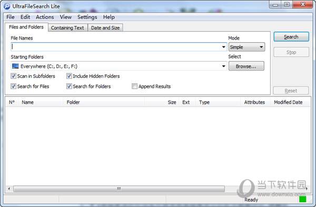Expand the Starting Folders dropdown arrow
The width and height of the screenshot is (316, 207).
coord(223,66)
